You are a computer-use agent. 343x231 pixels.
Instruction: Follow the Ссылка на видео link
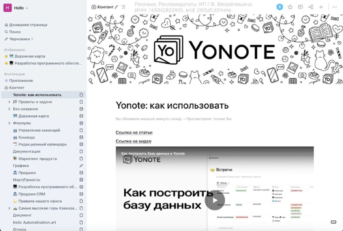(x=133, y=141)
